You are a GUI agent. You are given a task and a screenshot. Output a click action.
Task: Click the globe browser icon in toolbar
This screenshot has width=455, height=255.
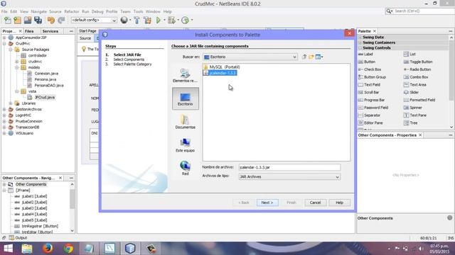tap(124, 20)
